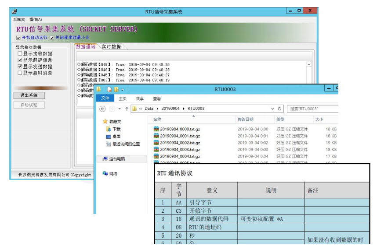377x246 pixels.
Task: Enable 显示接收数据 checkbox
Action: tap(20, 53)
